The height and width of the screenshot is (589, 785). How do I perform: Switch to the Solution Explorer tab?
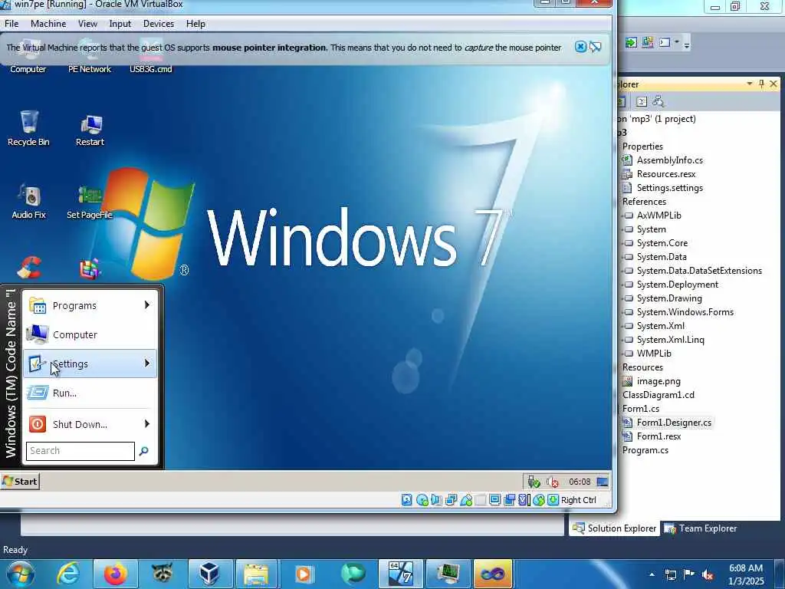tap(614, 528)
